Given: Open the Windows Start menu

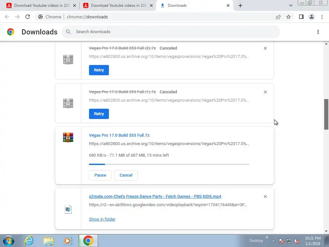Looking at the screenshot, I should click(x=9, y=241).
